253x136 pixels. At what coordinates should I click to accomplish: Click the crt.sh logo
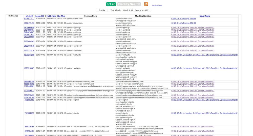[111, 4]
